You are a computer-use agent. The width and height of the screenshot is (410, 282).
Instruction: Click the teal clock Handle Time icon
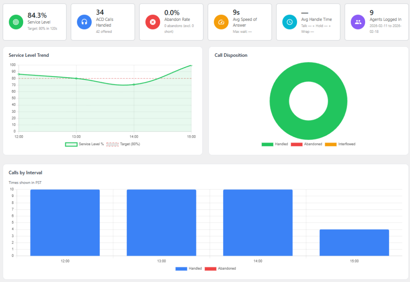click(289, 22)
